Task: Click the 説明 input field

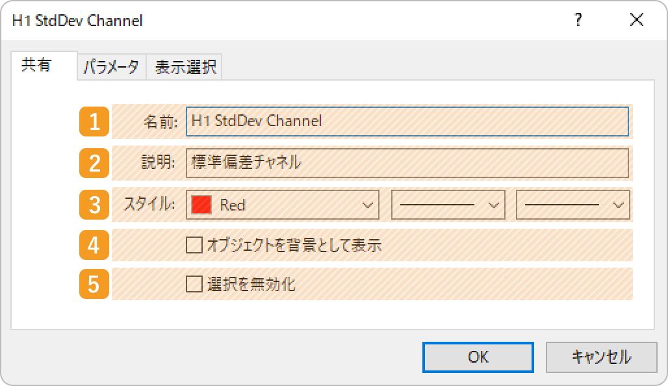Action: click(407, 162)
